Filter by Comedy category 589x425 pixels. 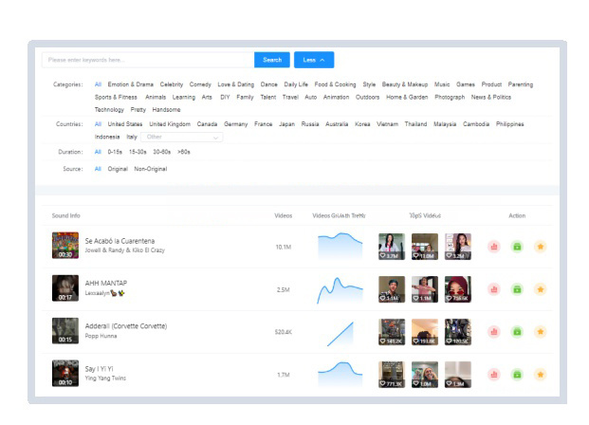[200, 84]
